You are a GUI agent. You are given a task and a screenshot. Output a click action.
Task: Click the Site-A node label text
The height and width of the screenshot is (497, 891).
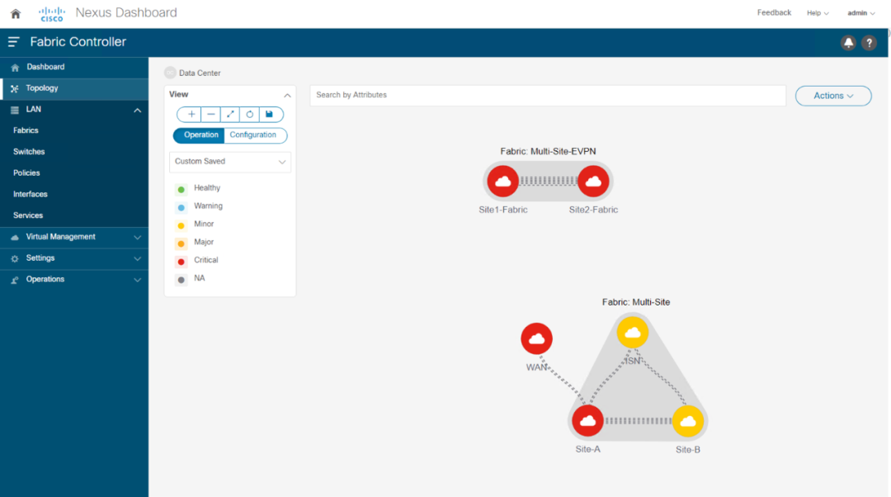point(587,449)
